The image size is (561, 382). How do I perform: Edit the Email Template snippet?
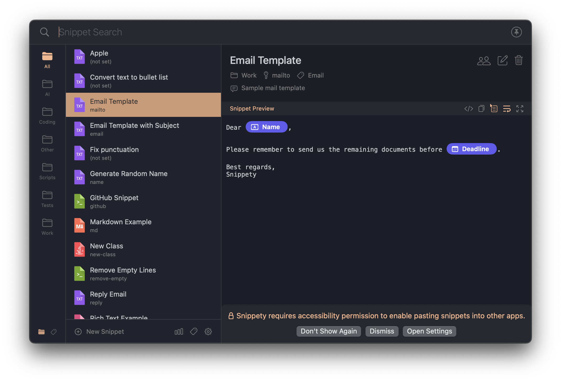[502, 61]
